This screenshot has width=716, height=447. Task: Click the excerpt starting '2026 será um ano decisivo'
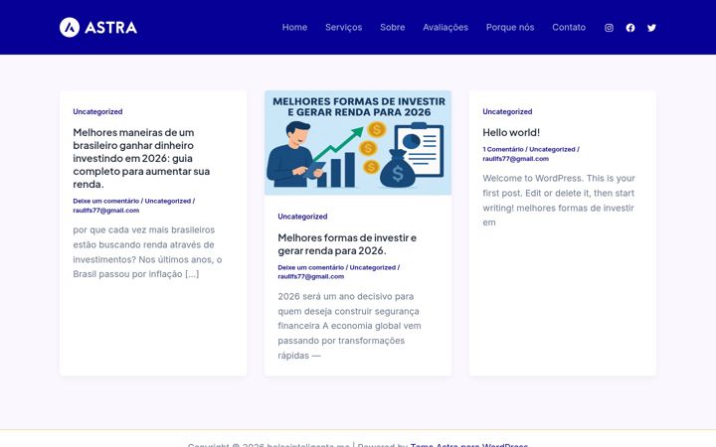coord(349,326)
